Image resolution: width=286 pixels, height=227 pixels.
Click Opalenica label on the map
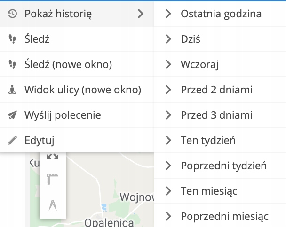109,223
